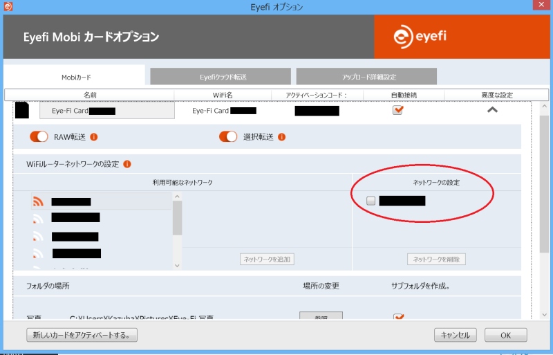
Task: Collapse the 高度な設定 chevron
Action: pyautogui.click(x=492, y=110)
